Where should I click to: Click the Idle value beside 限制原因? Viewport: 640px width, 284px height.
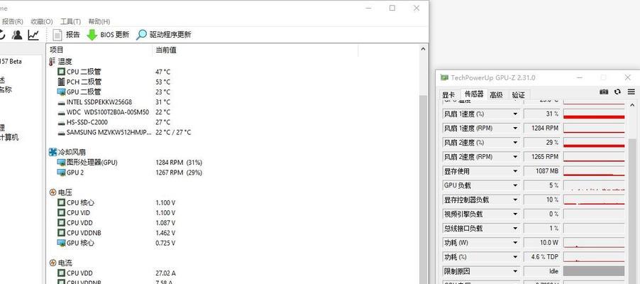[x=541, y=271]
